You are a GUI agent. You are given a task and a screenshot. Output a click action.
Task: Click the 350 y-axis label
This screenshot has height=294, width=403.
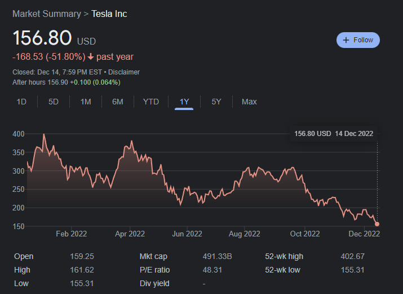pyautogui.click(x=19, y=152)
